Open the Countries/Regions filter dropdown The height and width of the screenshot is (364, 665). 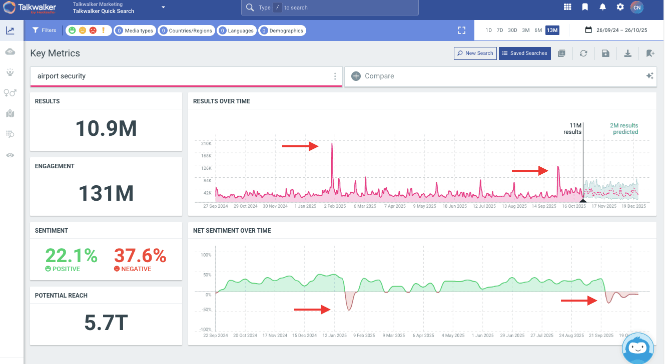pyautogui.click(x=186, y=30)
